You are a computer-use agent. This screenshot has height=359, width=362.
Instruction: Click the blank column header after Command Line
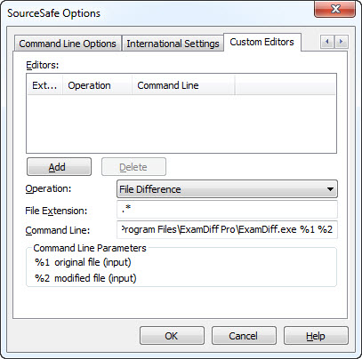(x=286, y=85)
